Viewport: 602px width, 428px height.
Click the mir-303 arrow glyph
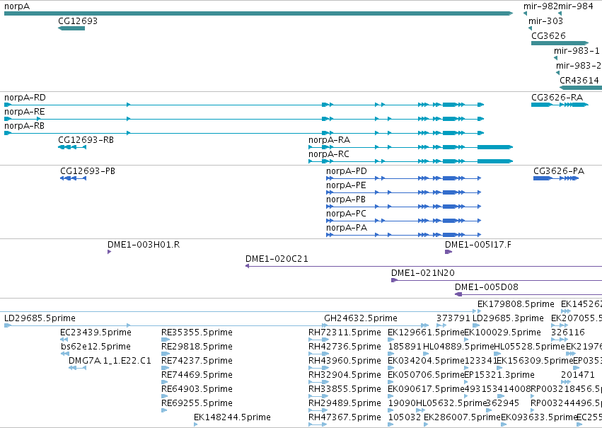[x=531, y=28]
